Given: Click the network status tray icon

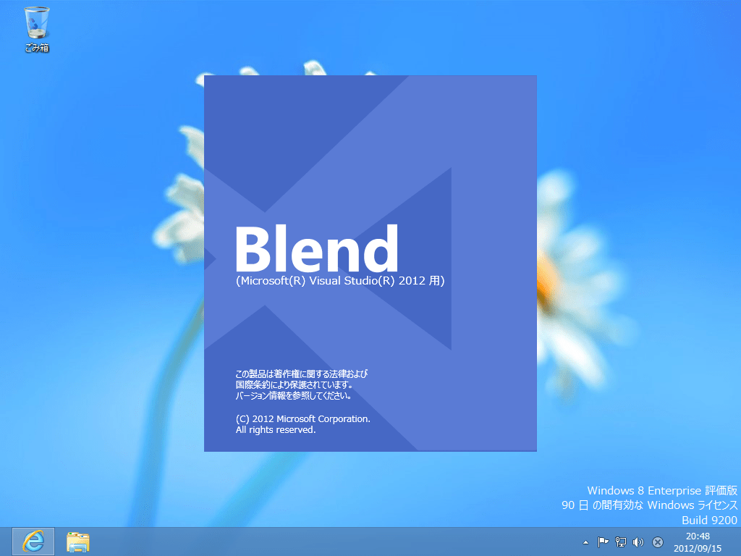Looking at the screenshot, I should pyautogui.click(x=620, y=542).
